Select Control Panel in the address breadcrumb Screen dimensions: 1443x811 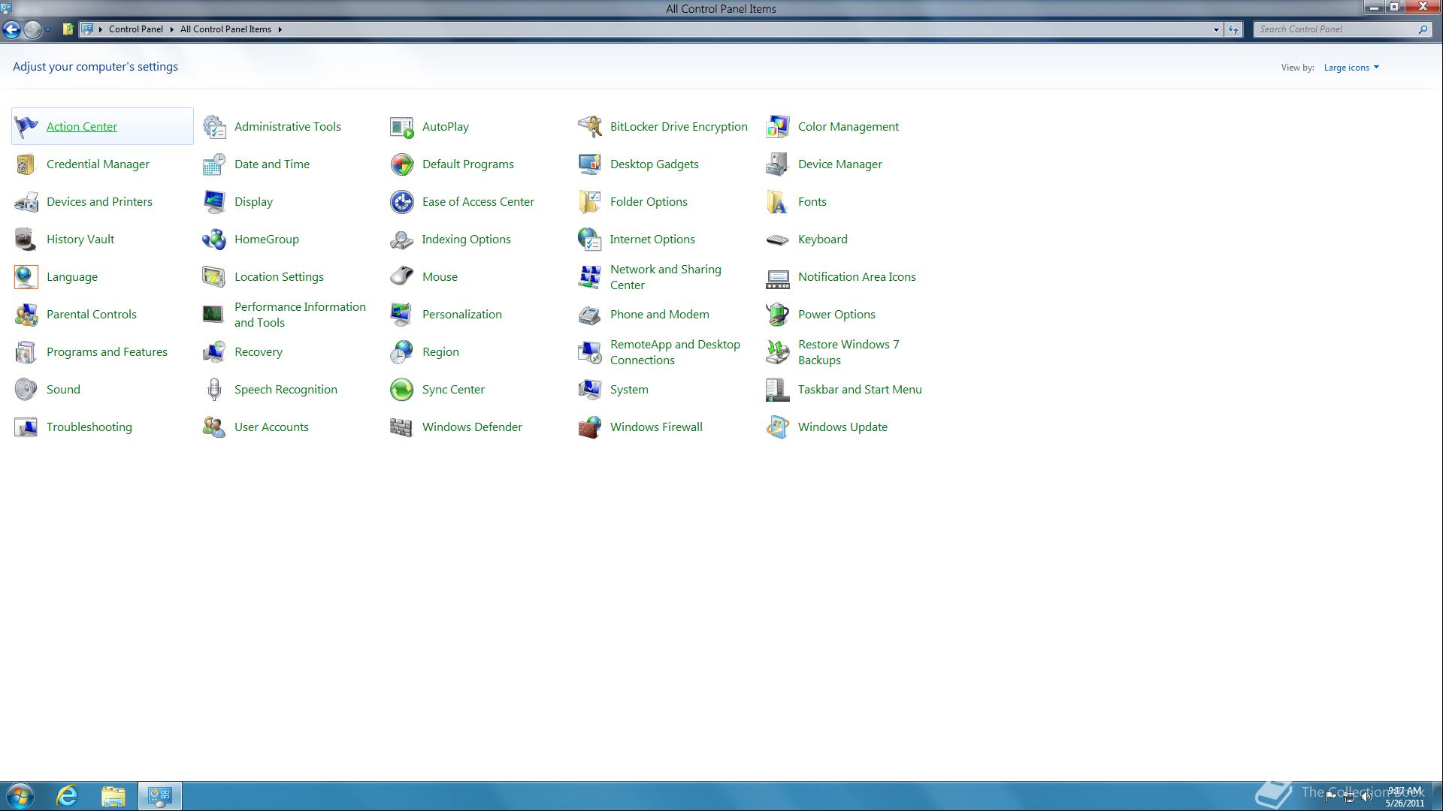coord(135,29)
